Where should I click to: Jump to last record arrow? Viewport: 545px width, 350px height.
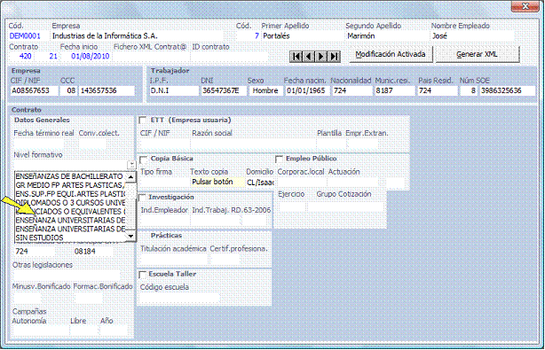pyautogui.click(x=334, y=56)
